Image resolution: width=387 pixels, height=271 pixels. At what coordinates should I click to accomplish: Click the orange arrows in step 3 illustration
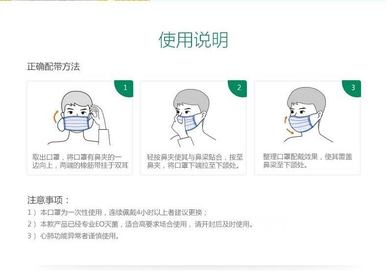point(288,125)
